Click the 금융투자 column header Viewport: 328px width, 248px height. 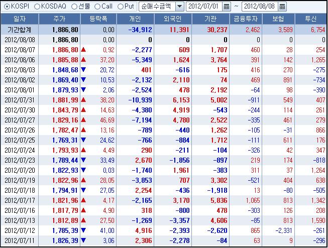(246, 19)
